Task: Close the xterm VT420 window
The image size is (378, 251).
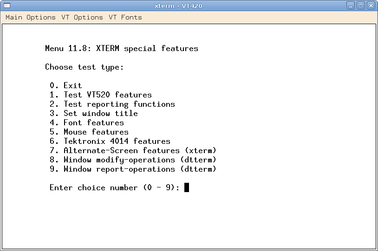Action: [x=371, y=6]
